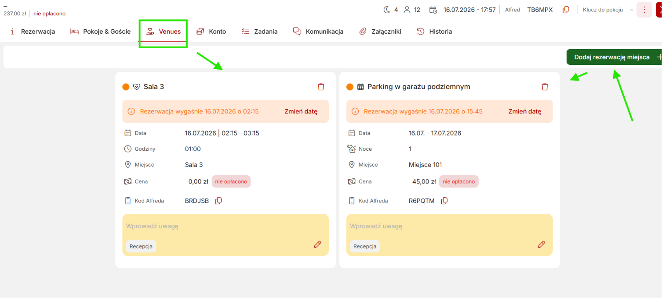
Task: Click the 45,00 zł price
Action: pyautogui.click(x=424, y=181)
